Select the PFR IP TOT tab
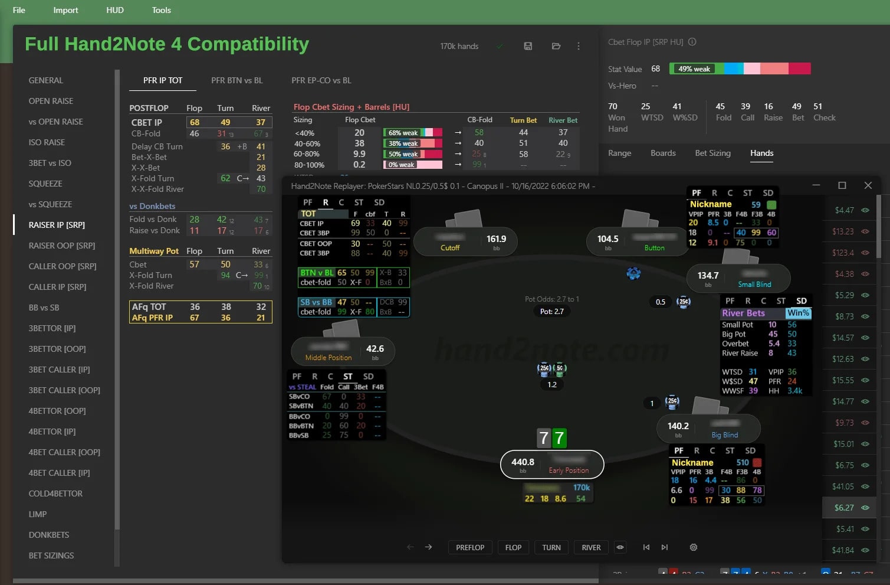The image size is (890, 585). click(163, 80)
